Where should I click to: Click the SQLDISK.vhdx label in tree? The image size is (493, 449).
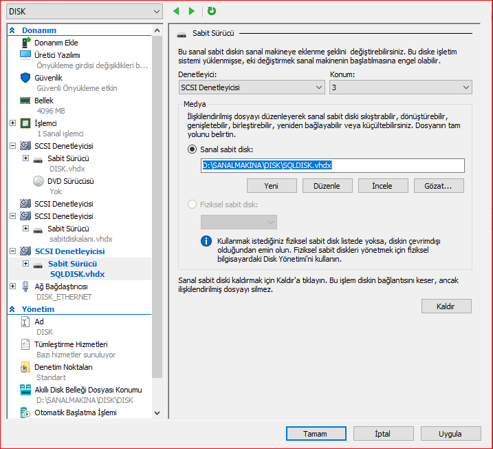(77, 274)
